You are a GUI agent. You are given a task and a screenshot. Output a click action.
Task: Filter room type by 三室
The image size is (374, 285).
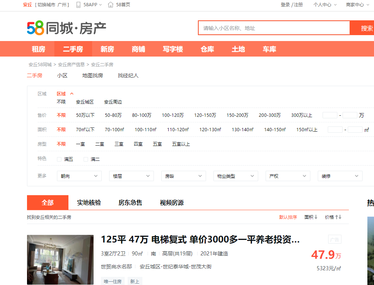pos(119,144)
